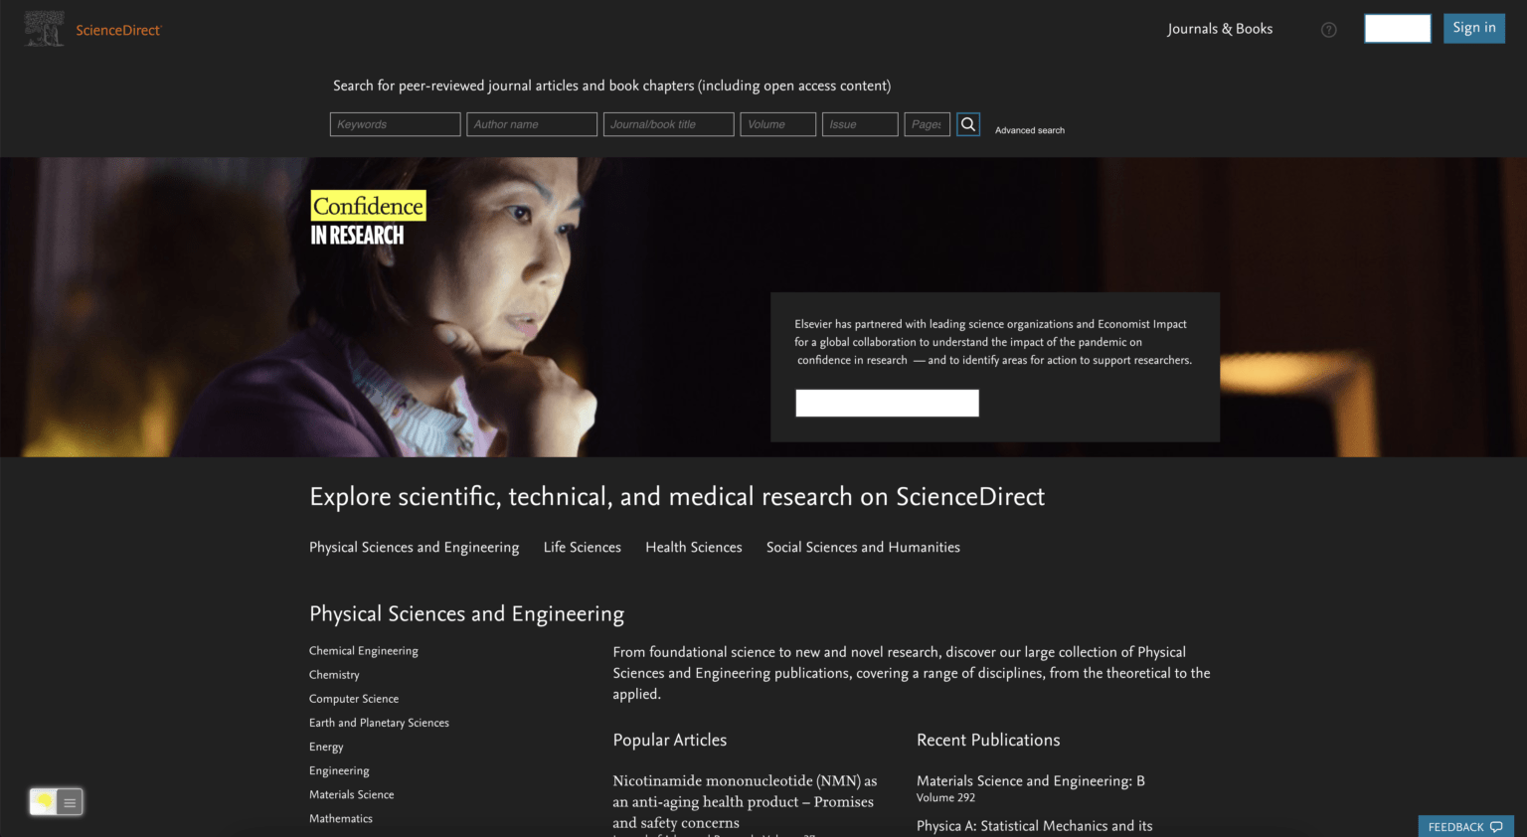This screenshot has width=1527, height=837.
Task: Click the Elsevier tree logo
Action: (x=44, y=28)
